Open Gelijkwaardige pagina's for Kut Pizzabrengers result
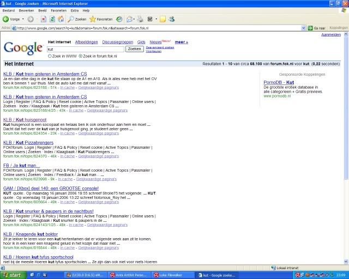 [99, 156]
